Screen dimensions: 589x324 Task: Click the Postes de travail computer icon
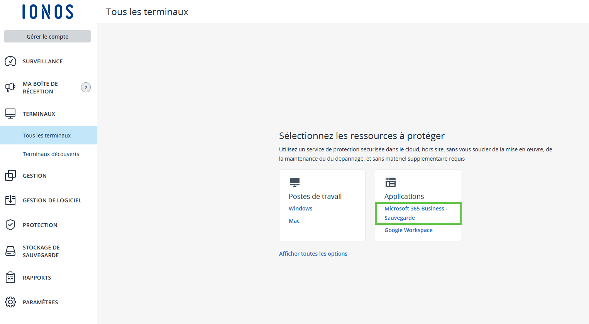tap(295, 182)
